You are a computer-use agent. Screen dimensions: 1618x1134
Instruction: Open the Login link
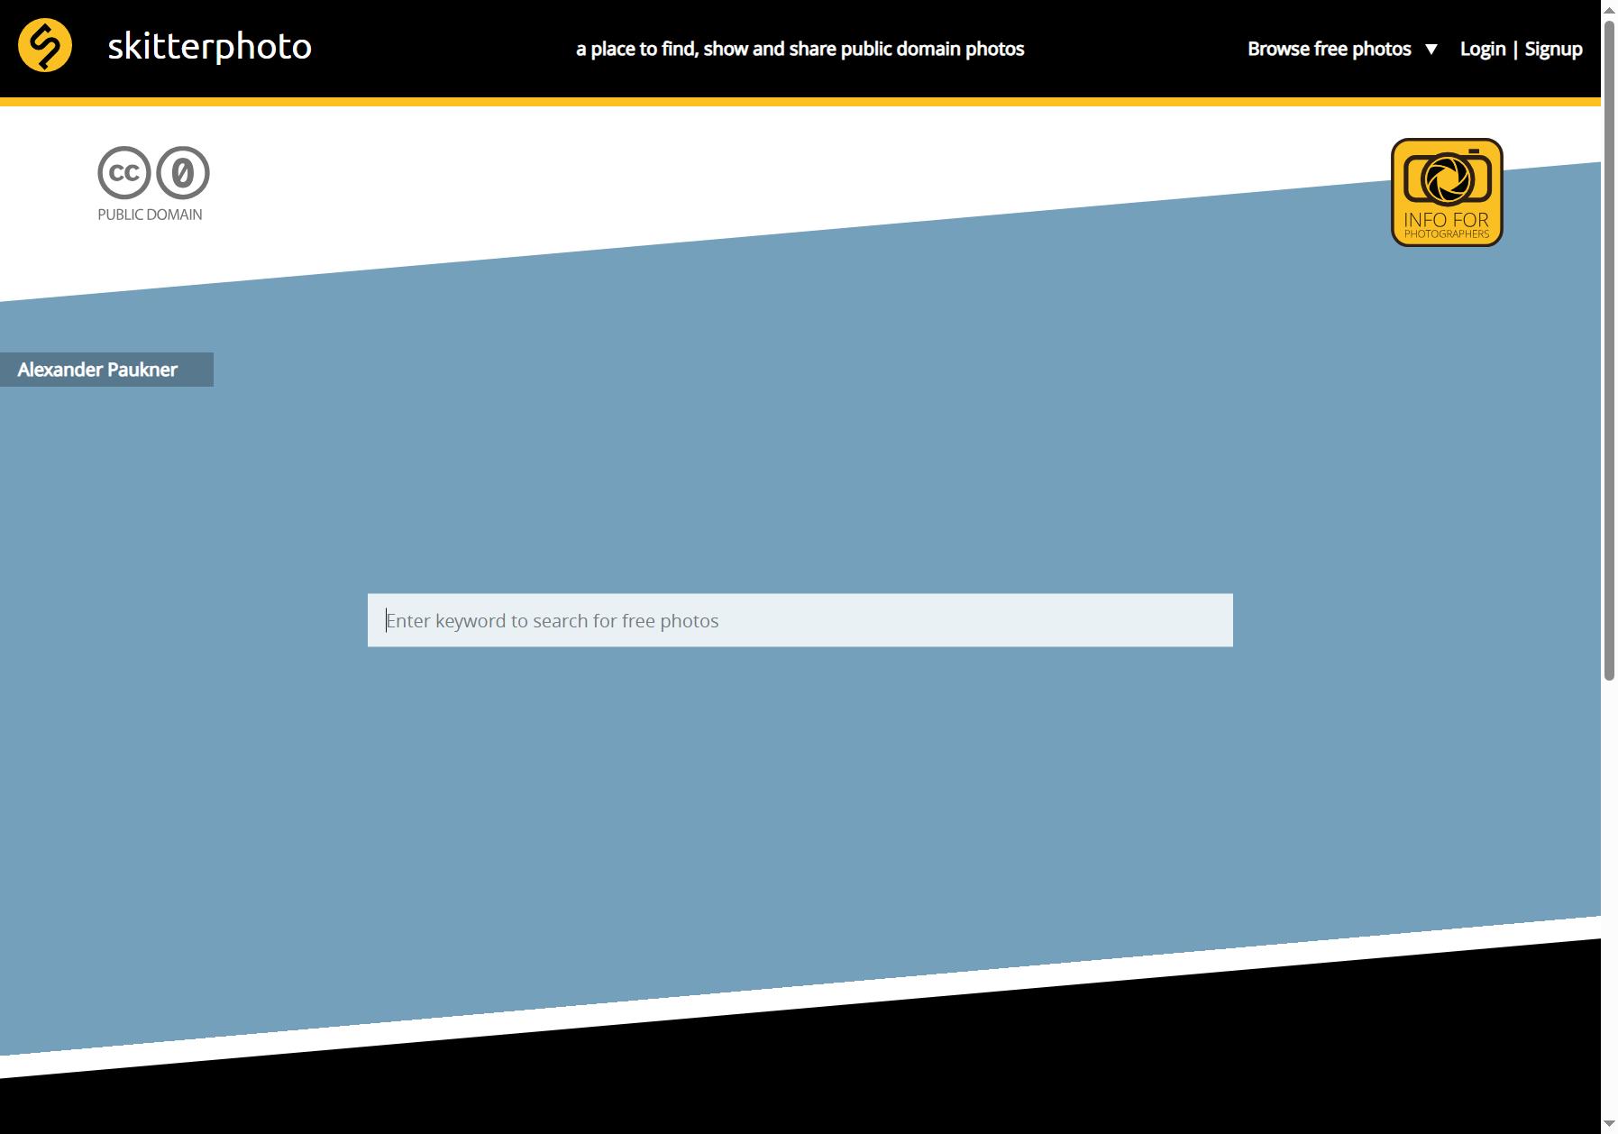pyautogui.click(x=1483, y=49)
